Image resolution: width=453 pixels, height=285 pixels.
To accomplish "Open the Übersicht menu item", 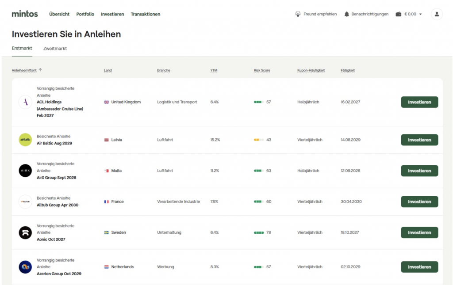I will tap(59, 14).
